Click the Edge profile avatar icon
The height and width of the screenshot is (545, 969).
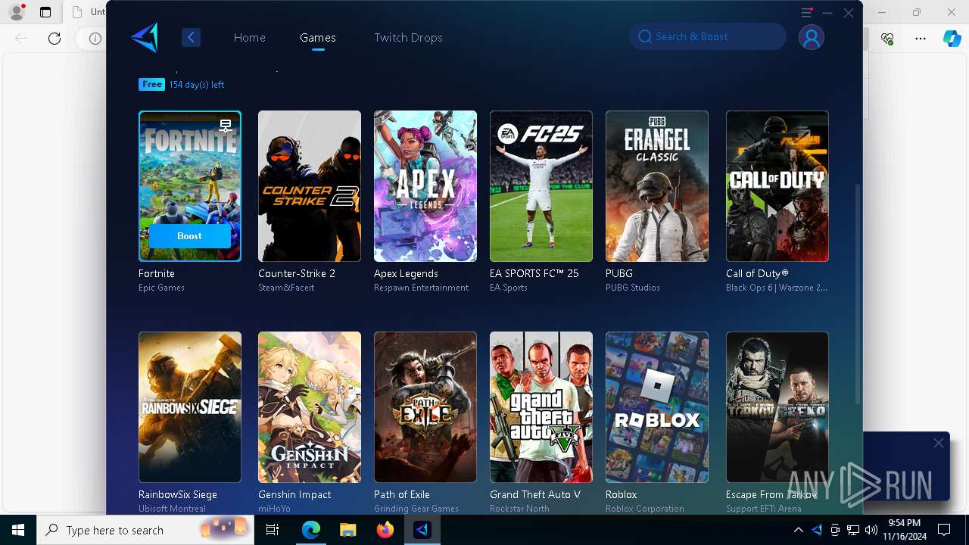(16, 12)
